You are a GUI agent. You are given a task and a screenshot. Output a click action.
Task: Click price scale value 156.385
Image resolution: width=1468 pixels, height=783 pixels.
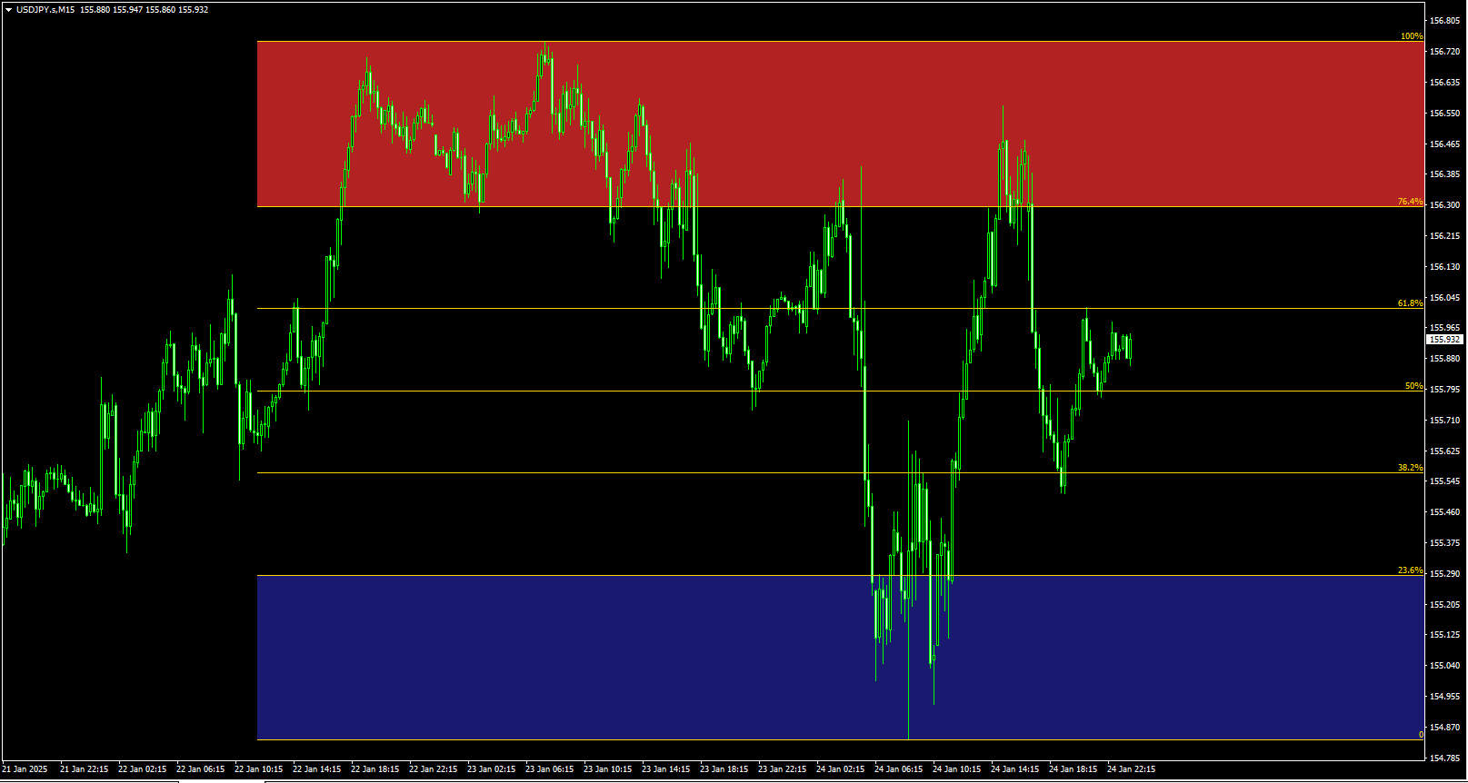point(1444,174)
